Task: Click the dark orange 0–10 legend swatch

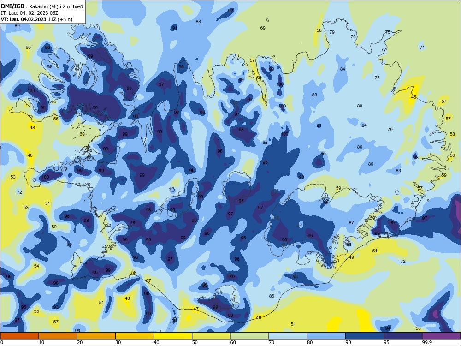Action: [x=19, y=336]
